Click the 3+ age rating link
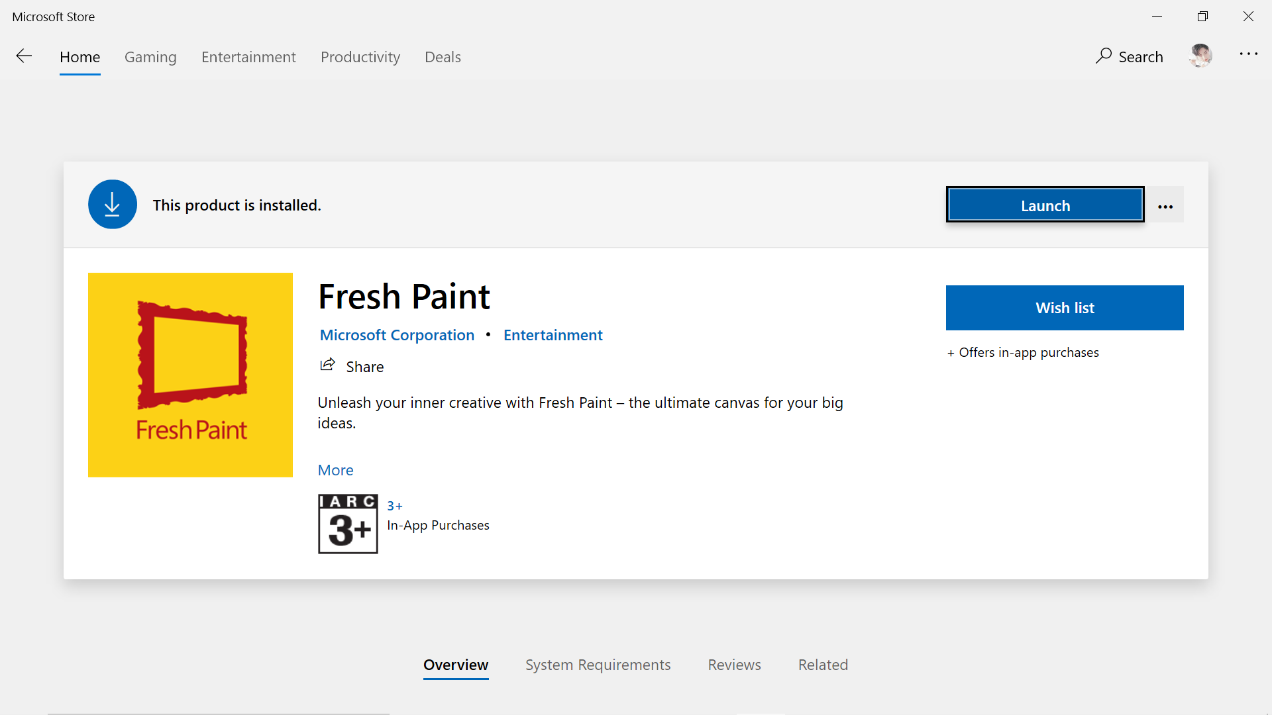The width and height of the screenshot is (1272, 715). pos(395,506)
